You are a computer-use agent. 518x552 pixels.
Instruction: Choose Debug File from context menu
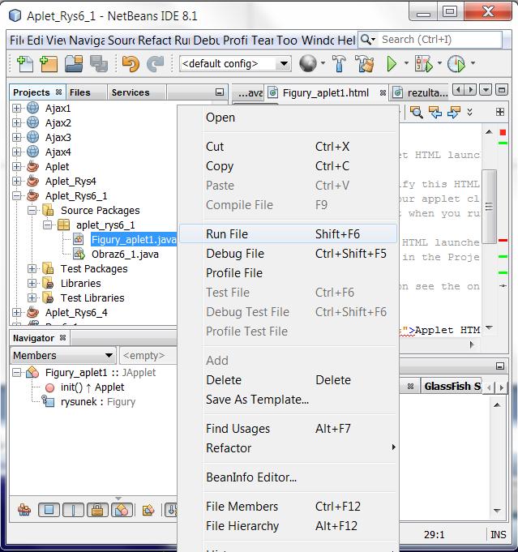coord(288,254)
